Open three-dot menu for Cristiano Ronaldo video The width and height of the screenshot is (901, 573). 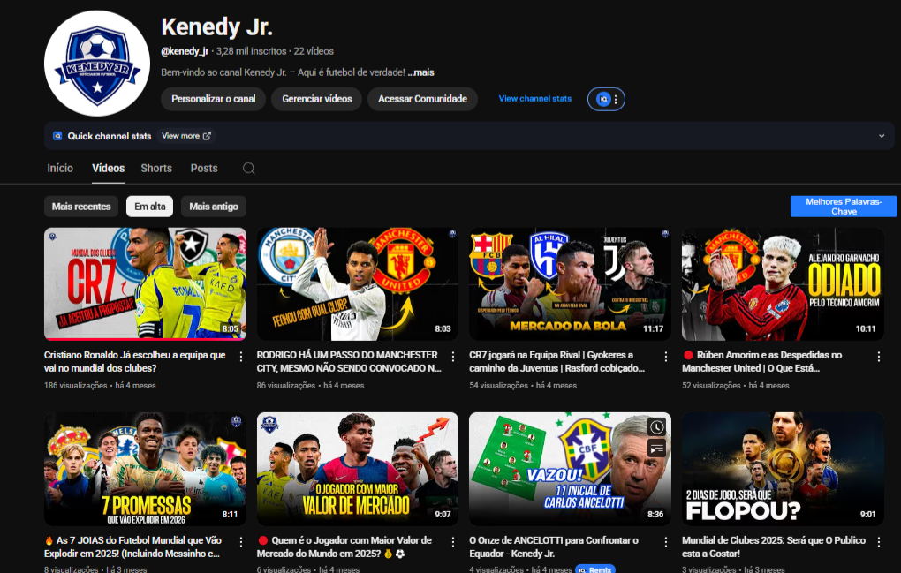coord(241,357)
